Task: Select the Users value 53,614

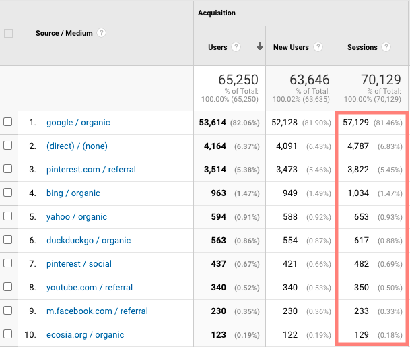Action: coord(212,123)
